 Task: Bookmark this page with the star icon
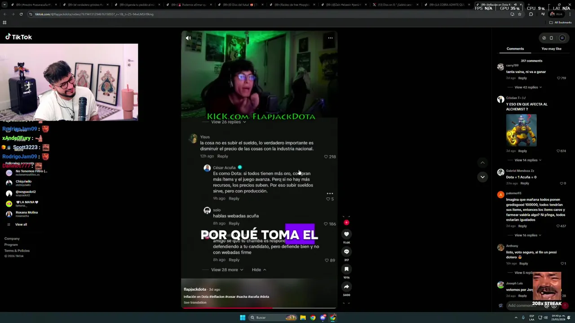520,14
